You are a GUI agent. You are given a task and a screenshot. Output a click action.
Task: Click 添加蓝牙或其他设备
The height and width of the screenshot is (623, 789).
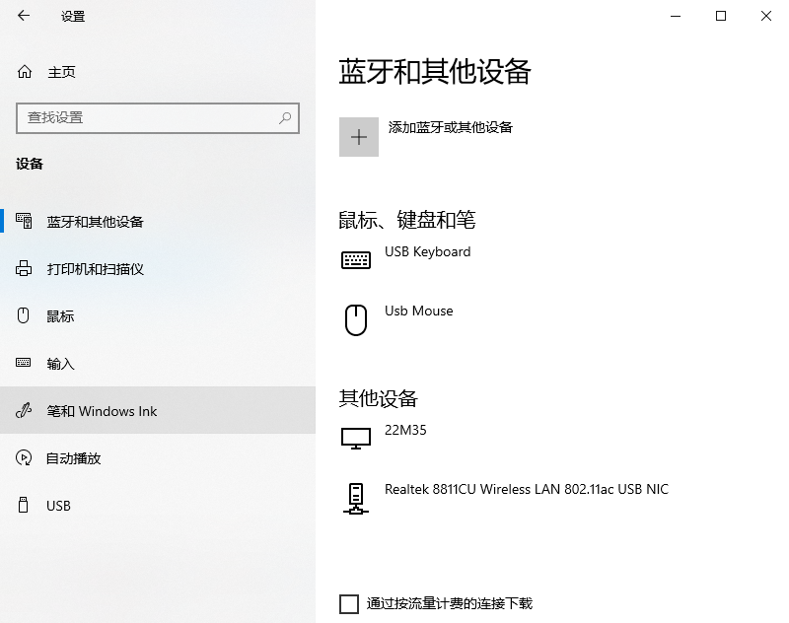click(x=451, y=127)
